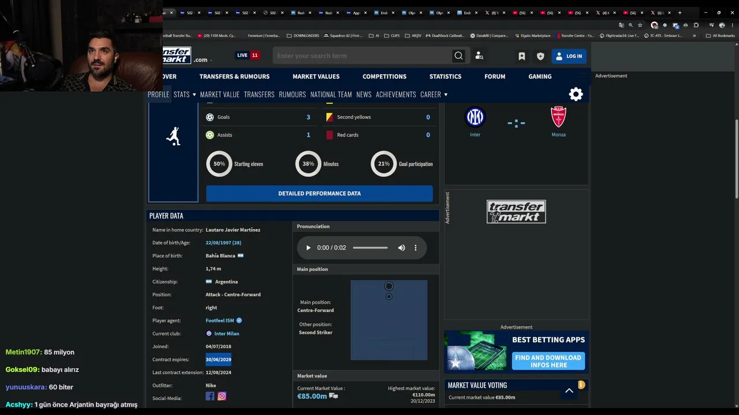Click the date of birth 22/08/1997 link
The height and width of the screenshot is (415, 739).
pos(223,243)
